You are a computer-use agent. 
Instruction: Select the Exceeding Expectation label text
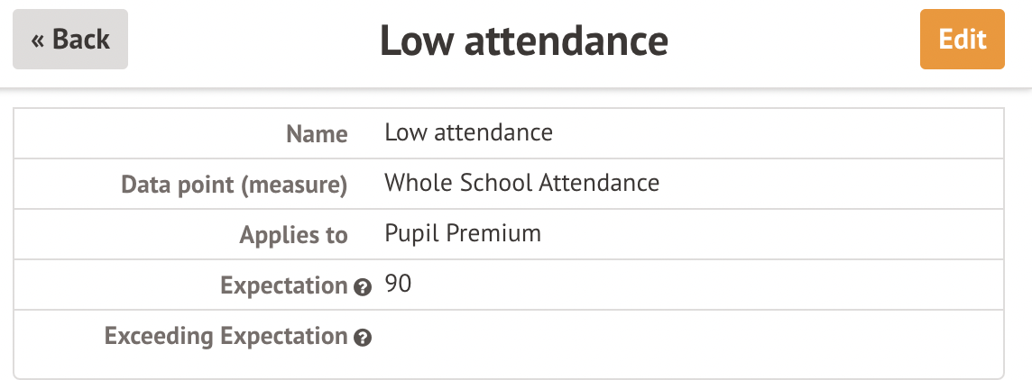226,337
